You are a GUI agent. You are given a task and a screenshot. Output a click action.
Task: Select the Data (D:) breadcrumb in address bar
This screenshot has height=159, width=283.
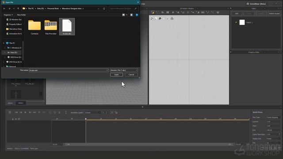[41, 8]
